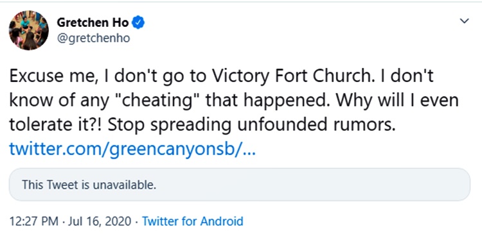The height and width of the screenshot is (241, 482).
Task: Click the words 'Victory Fort Church'
Action: coord(284,76)
